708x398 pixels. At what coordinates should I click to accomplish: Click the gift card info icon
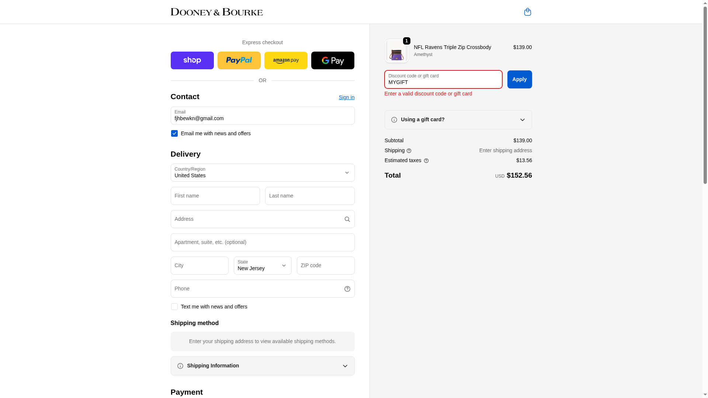pyautogui.click(x=394, y=120)
